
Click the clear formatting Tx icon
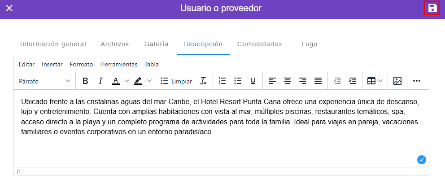[x=203, y=81]
